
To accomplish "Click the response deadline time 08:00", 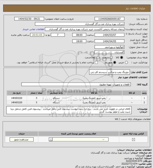I will pos(79,35).
